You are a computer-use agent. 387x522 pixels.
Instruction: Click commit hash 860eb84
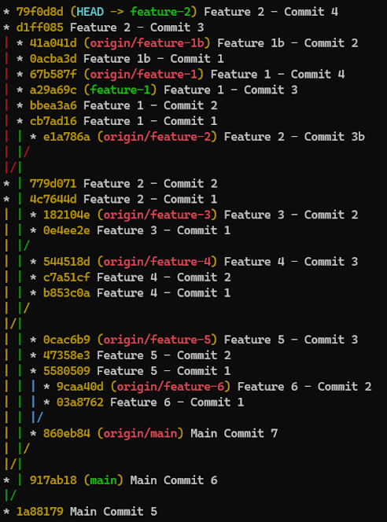click(67, 433)
